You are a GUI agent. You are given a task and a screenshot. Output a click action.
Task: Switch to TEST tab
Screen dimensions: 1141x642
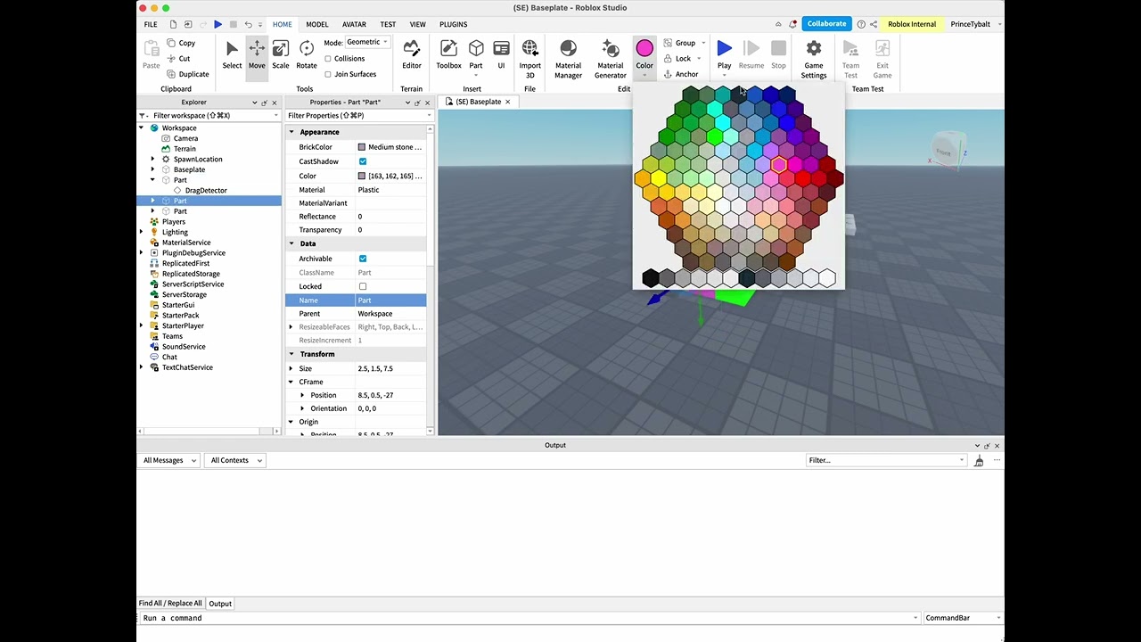click(x=388, y=24)
